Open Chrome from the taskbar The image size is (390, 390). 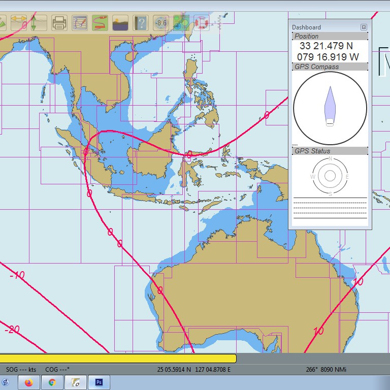52,382
